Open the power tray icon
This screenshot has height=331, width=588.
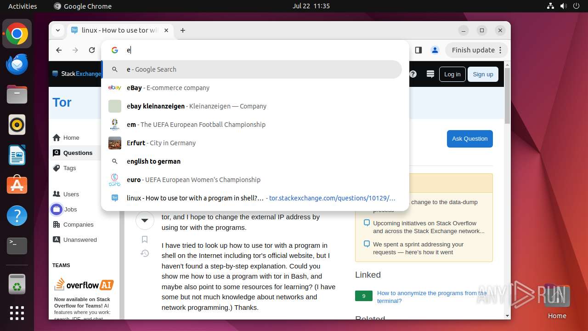pyautogui.click(x=577, y=6)
